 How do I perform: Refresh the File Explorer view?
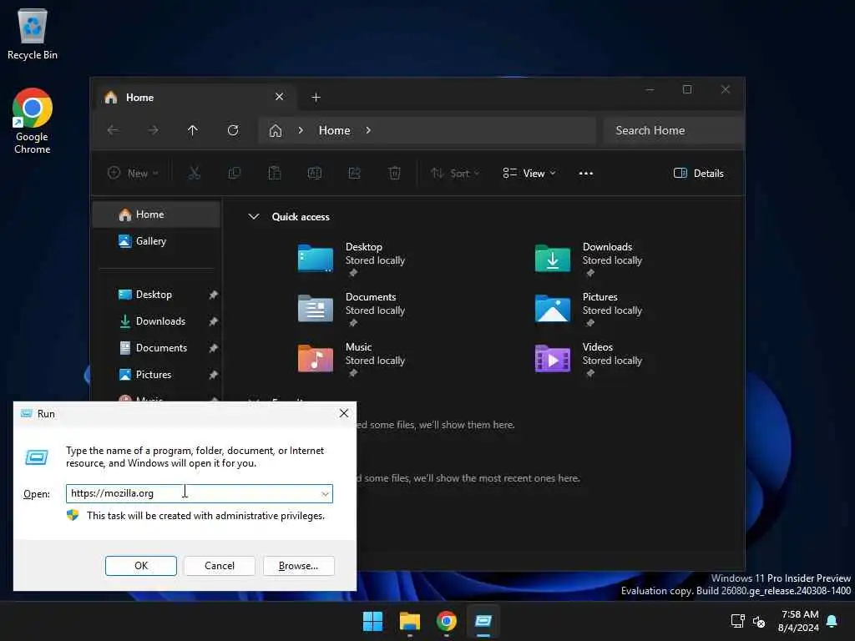(x=233, y=130)
